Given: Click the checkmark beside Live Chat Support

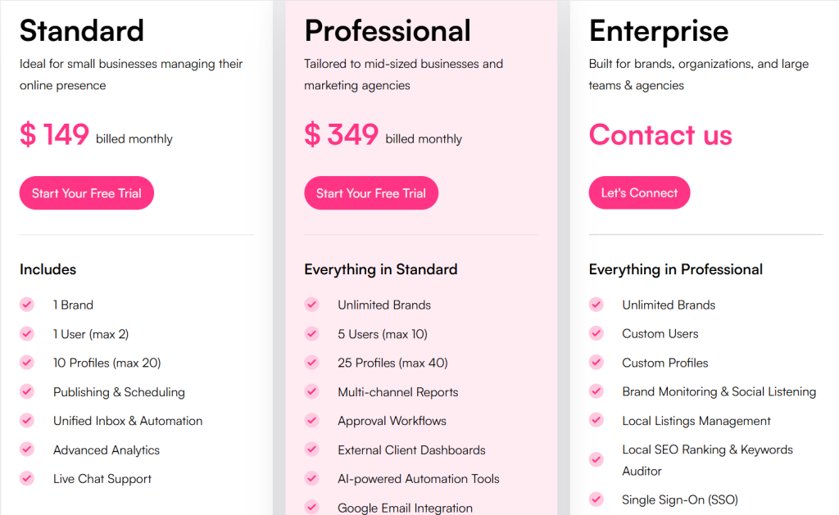Looking at the screenshot, I should tap(27, 478).
